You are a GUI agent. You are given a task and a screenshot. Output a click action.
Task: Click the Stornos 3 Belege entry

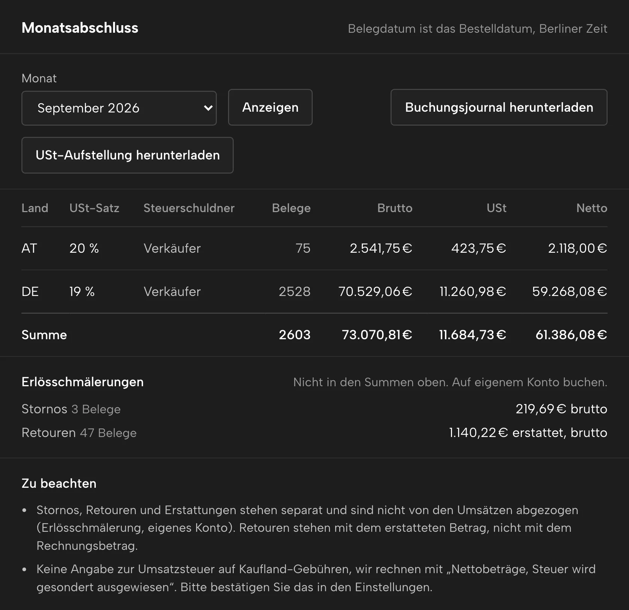[71, 409]
